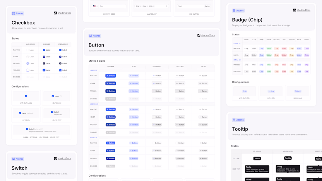The image size is (322, 181).
Task: Remove the first chip in the Multiselect field
Action: pos(141,6)
